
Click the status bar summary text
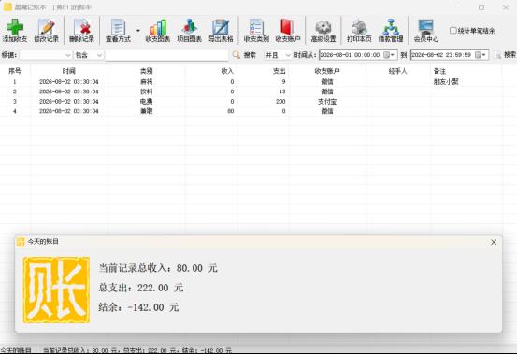137,350
